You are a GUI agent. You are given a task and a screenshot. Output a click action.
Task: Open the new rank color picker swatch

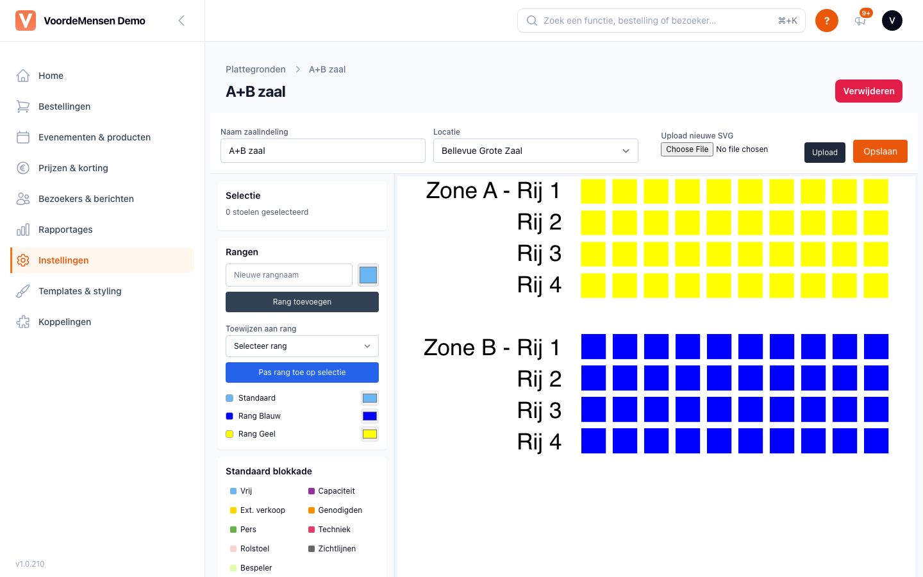click(x=368, y=275)
